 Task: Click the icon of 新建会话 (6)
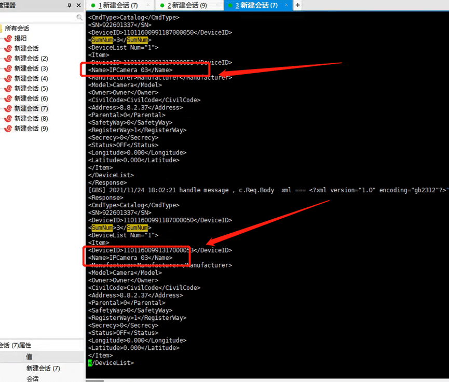[x=9, y=98]
